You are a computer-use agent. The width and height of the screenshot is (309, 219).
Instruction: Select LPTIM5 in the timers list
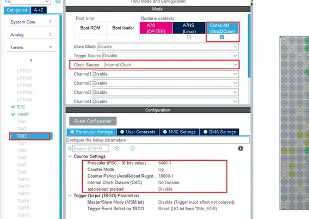tap(24, 100)
